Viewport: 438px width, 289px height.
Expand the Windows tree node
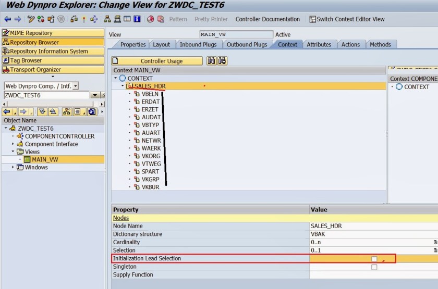coord(13,167)
